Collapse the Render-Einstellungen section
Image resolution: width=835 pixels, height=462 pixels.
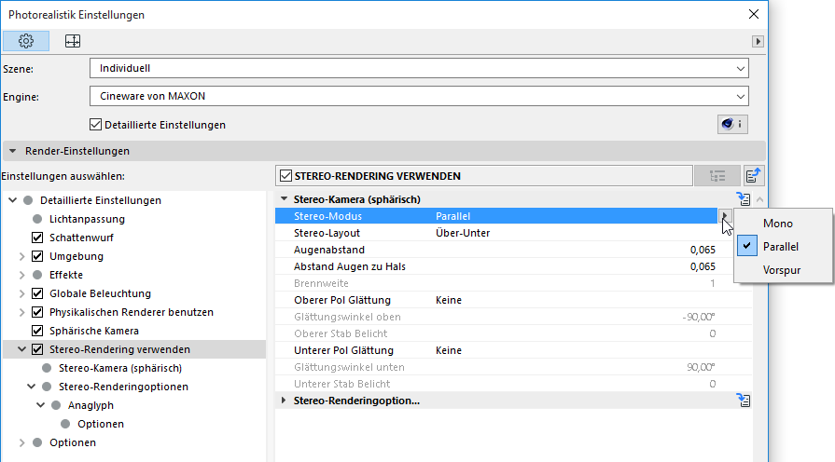coord(13,151)
